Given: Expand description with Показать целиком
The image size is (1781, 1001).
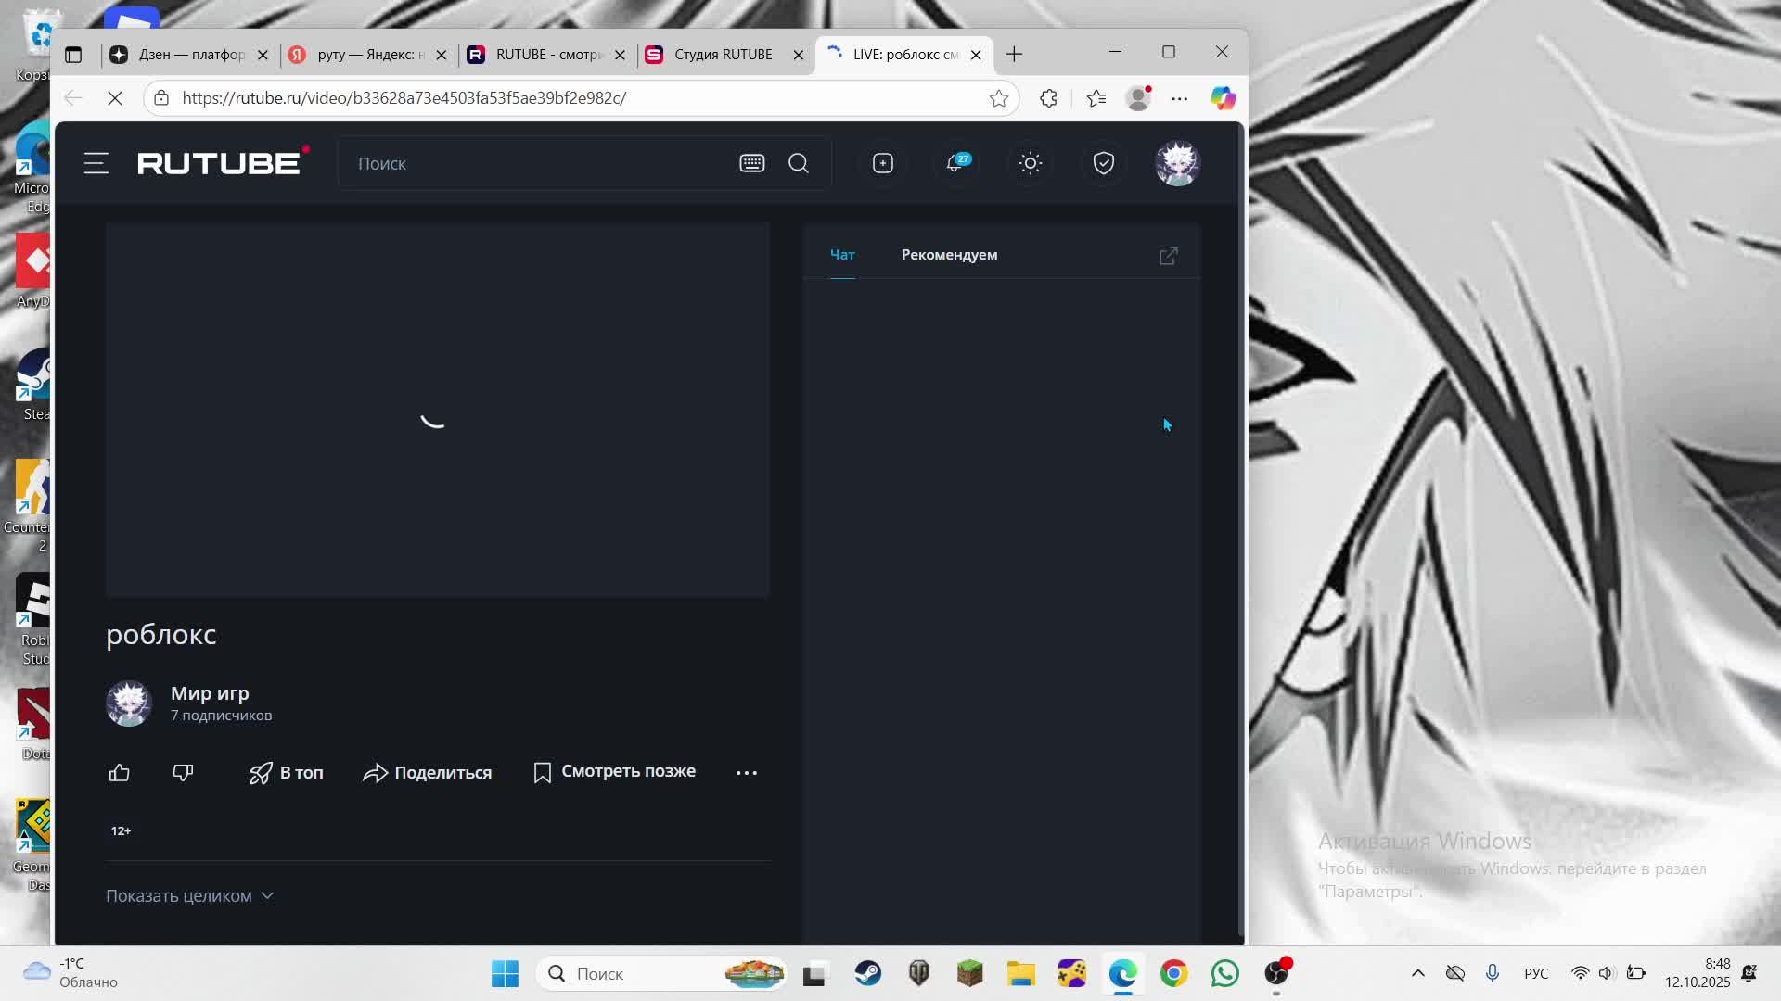Looking at the screenshot, I should 189,896.
